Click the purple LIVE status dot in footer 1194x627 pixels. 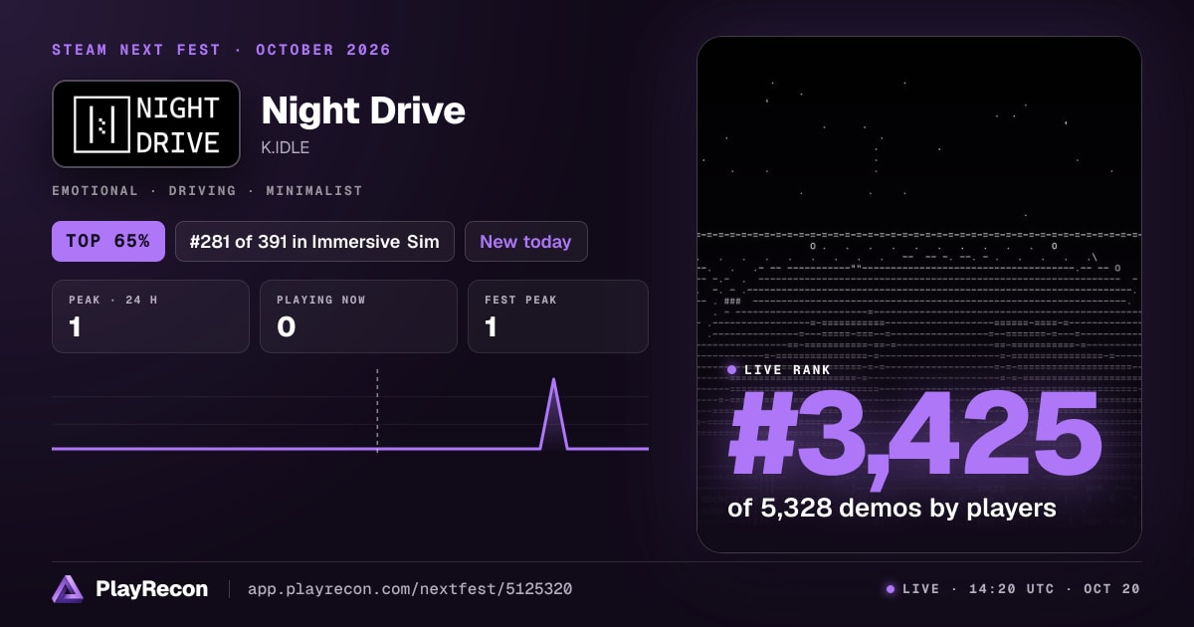[x=890, y=589]
